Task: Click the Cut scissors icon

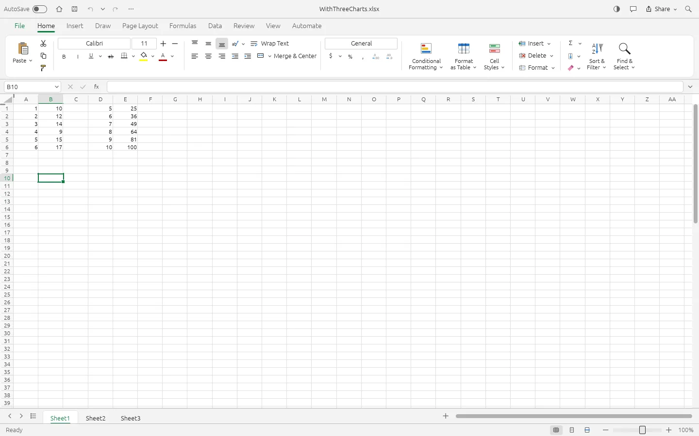Action: (43, 44)
